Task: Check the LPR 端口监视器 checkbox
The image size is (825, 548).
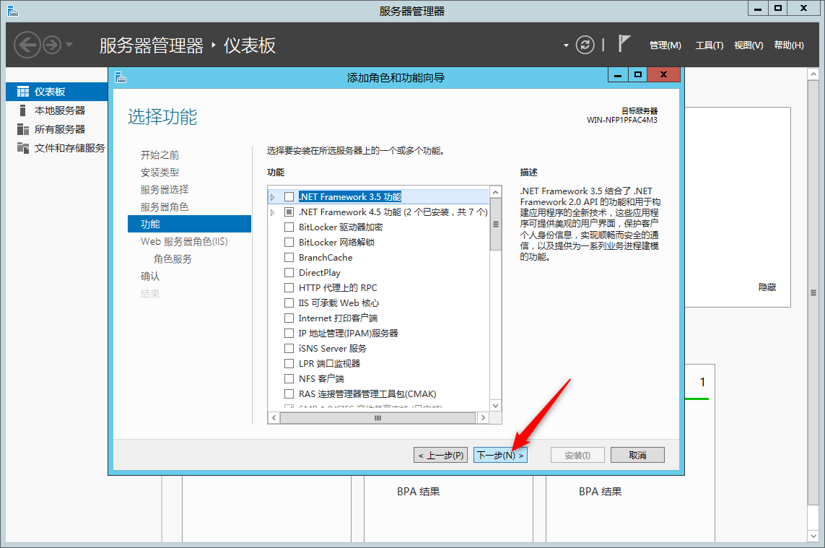Action: coord(289,363)
